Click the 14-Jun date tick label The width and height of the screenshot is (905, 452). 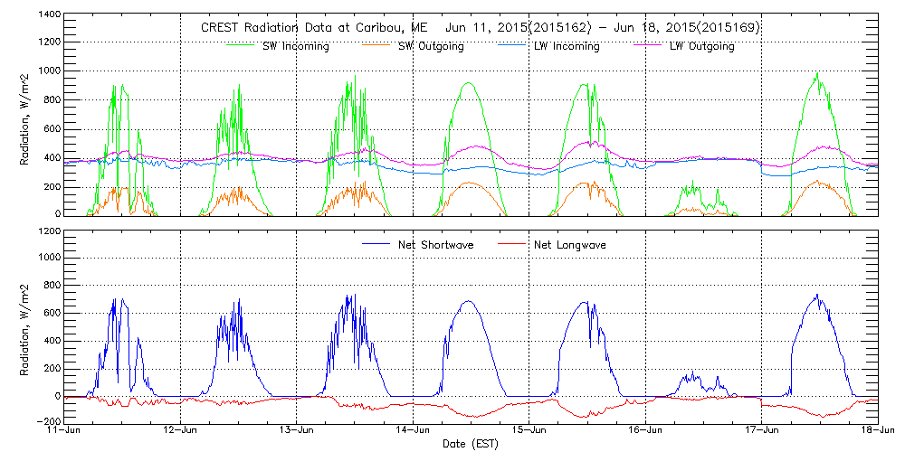coord(413,431)
